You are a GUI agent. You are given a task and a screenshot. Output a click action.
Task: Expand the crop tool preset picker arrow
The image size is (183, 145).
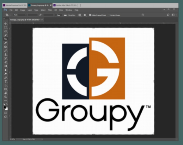click(10, 15)
